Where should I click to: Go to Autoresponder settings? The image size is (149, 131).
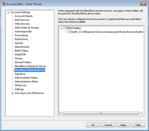click(x=23, y=31)
